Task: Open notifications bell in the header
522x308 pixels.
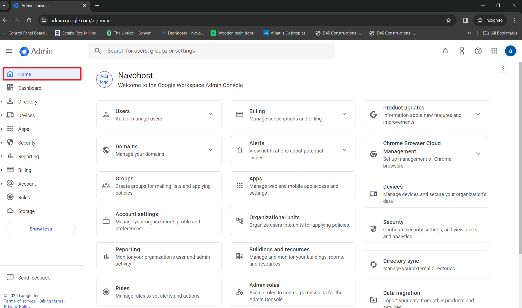Action: point(445,51)
